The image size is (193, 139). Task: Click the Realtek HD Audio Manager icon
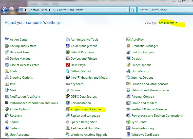tap(128, 109)
